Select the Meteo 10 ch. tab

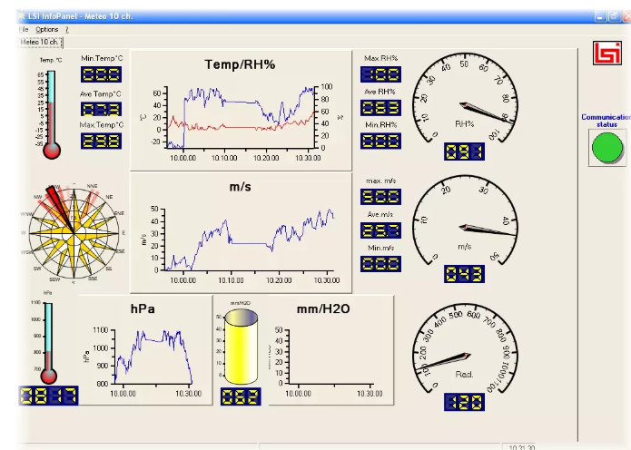coord(40,42)
